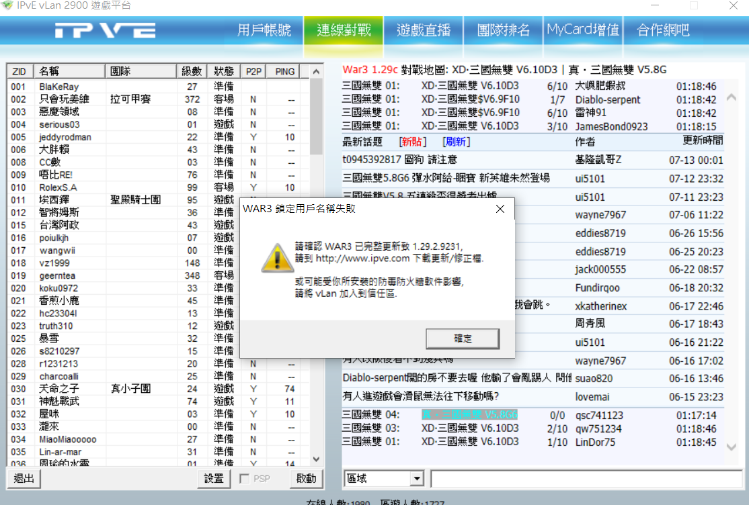Click the 新貼 link
This screenshot has height=505, width=749.
pos(413,142)
